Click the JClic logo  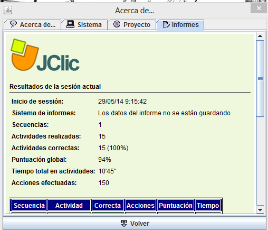(45, 55)
